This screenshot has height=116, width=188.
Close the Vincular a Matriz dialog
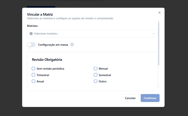tap(159, 13)
